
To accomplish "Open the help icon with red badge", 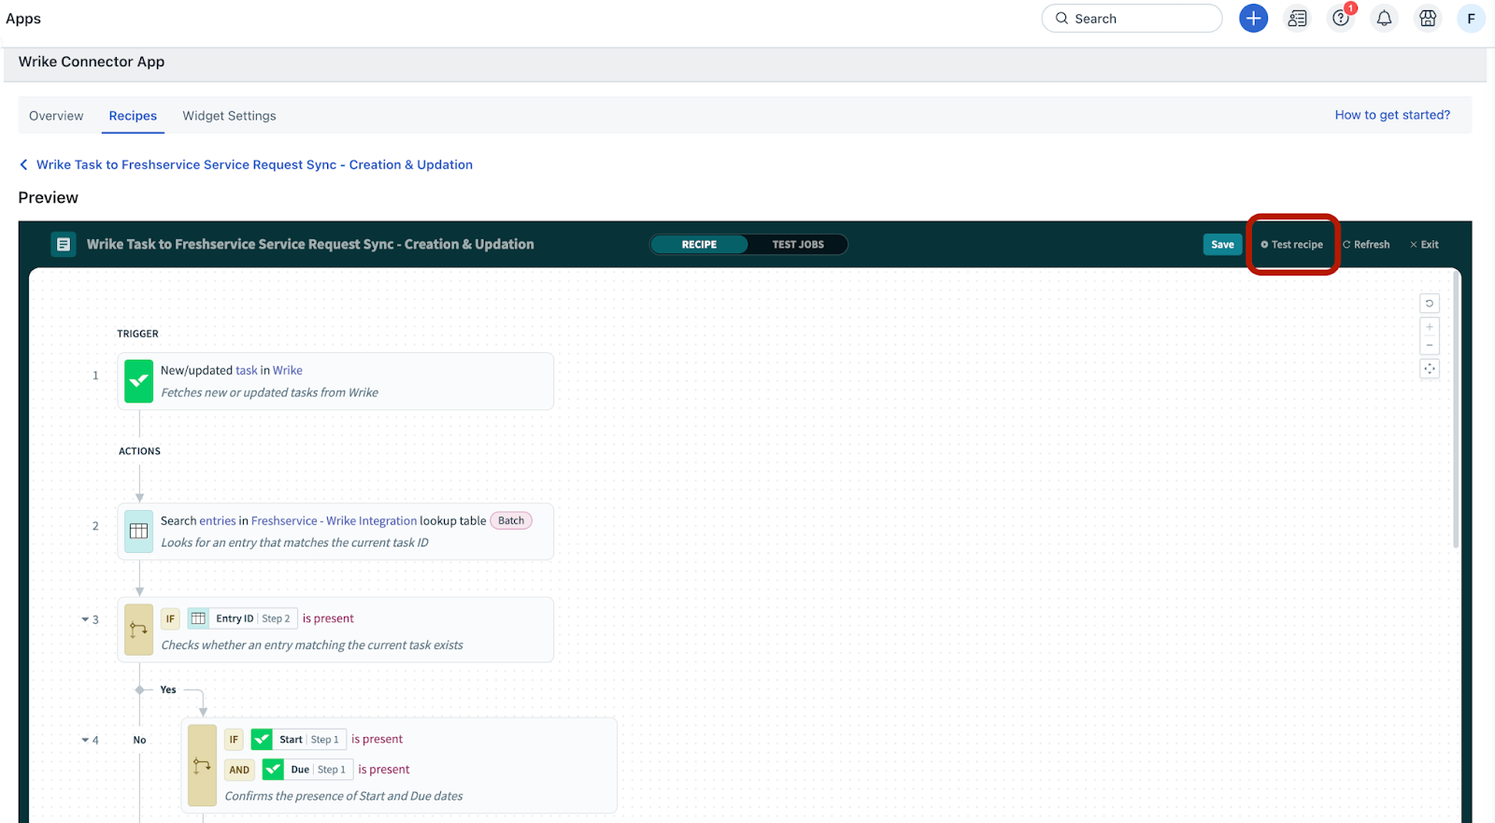I will pyautogui.click(x=1341, y=19).
